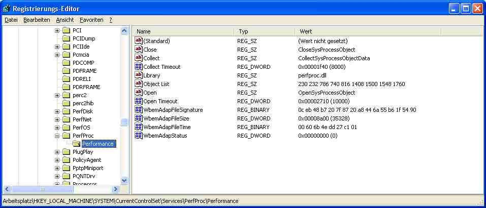Viewport: 486px width, 208px height.
Task: Click the DWORD icon beside WbemAdapStatus
Action: coord(139,135)
